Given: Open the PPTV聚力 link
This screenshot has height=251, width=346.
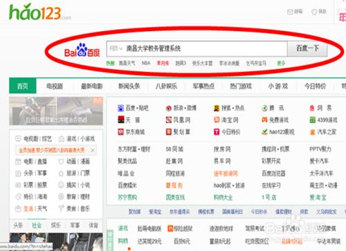Looking at the screenshot, I should [x=320, y=149].
